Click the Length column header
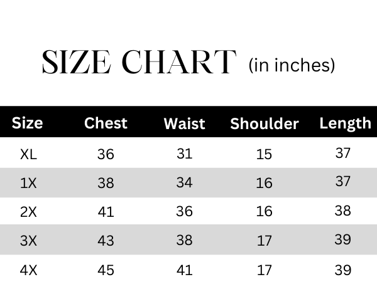This screenshot has width=377, height=282. pos(345,123)
